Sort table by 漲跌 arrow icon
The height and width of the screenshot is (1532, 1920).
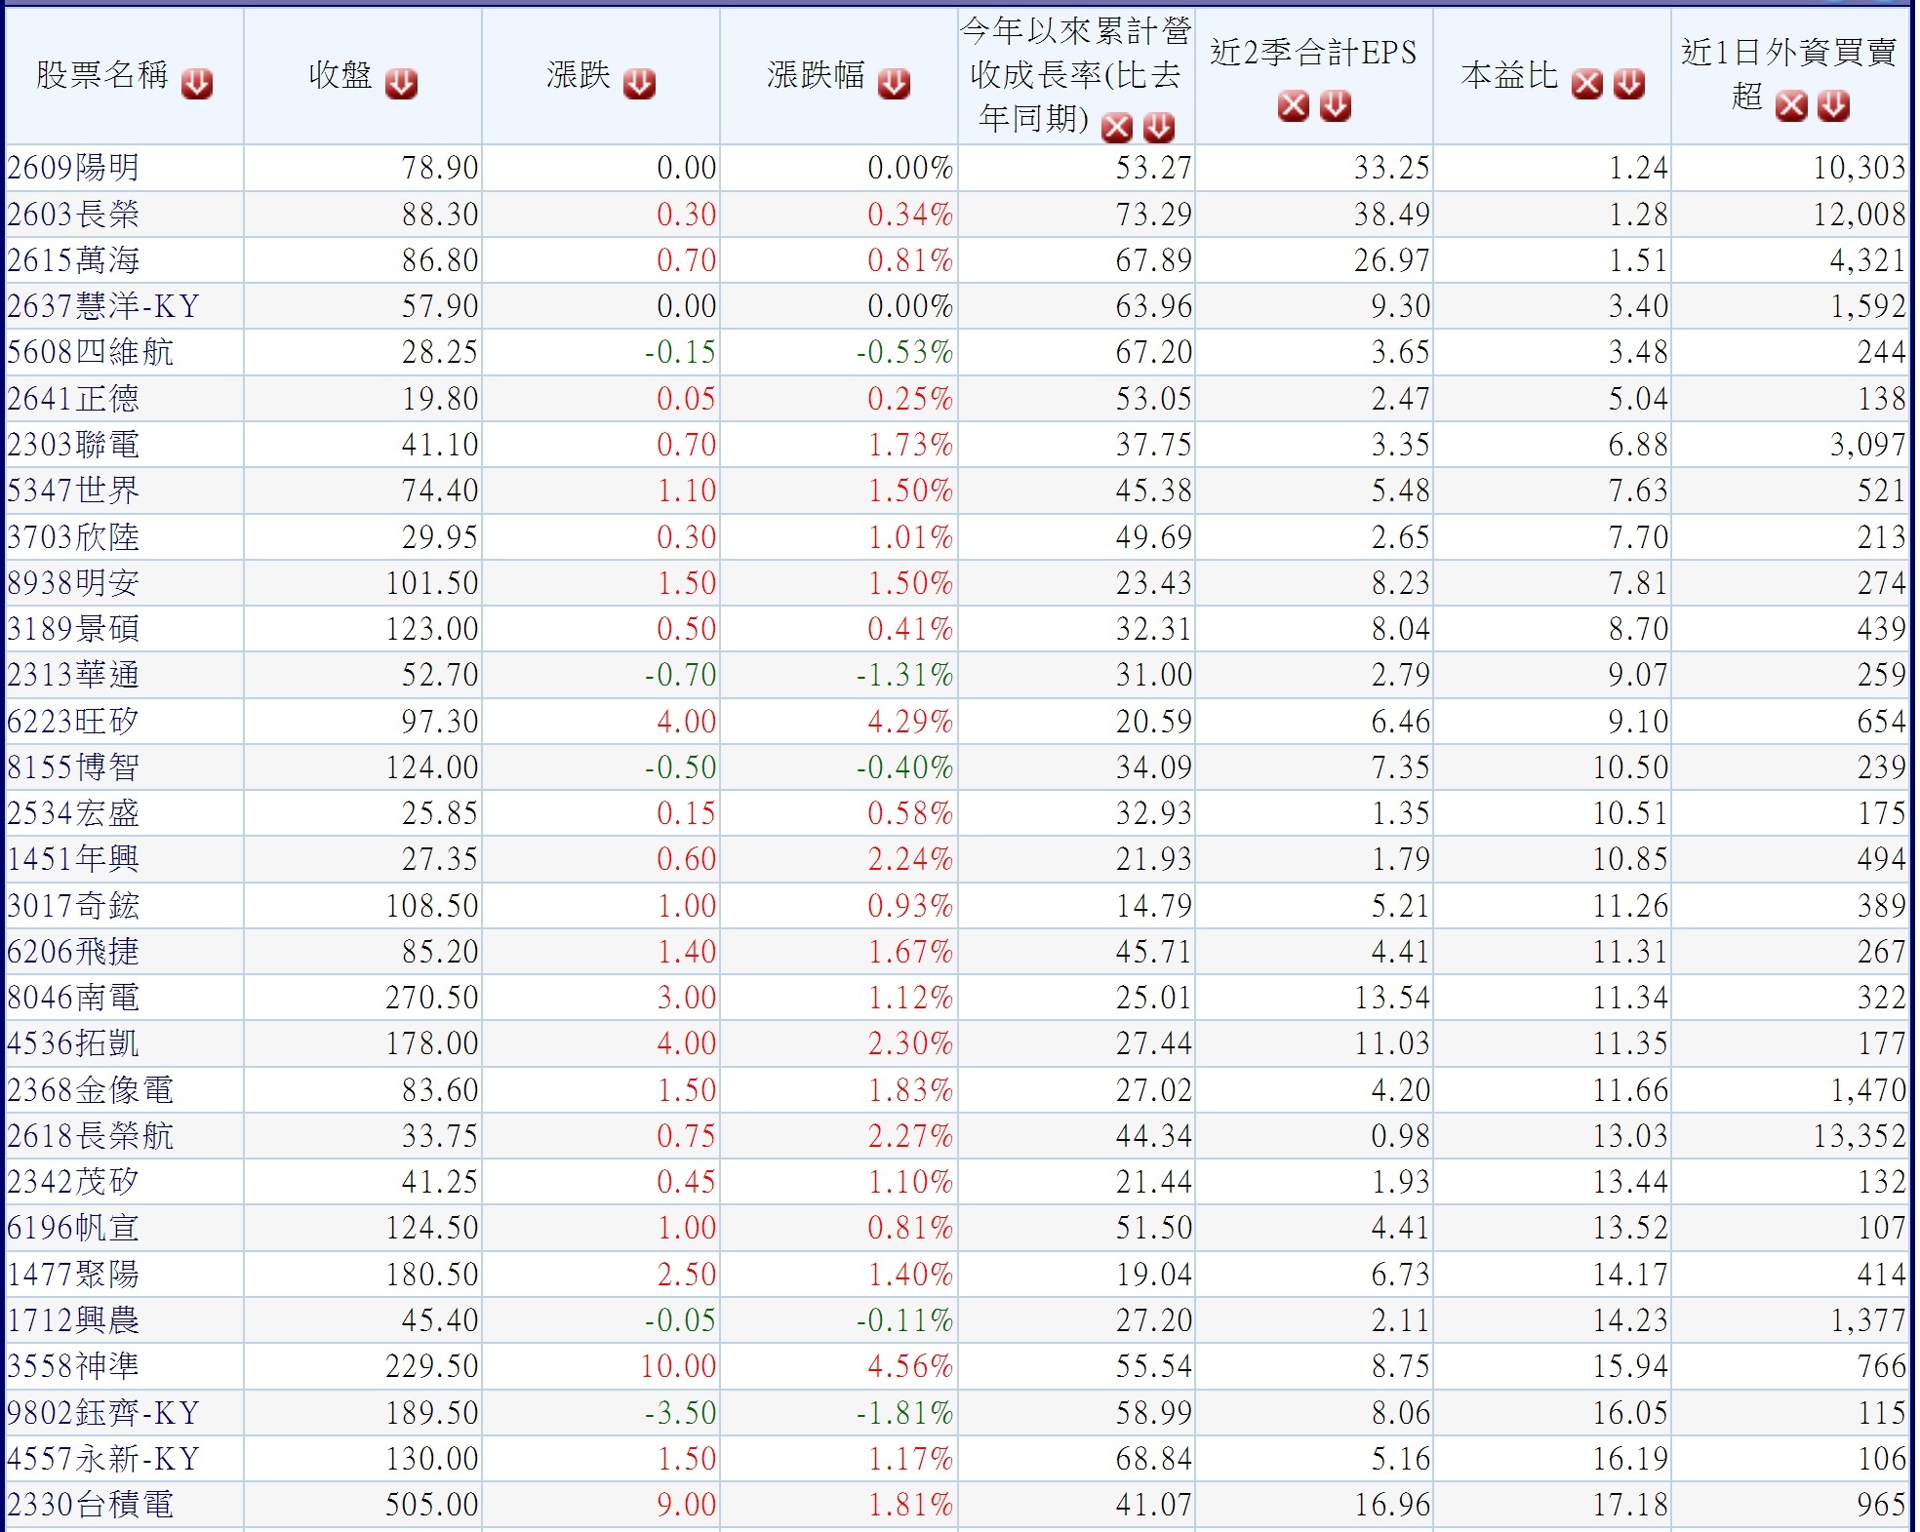[x=639, y=84]
